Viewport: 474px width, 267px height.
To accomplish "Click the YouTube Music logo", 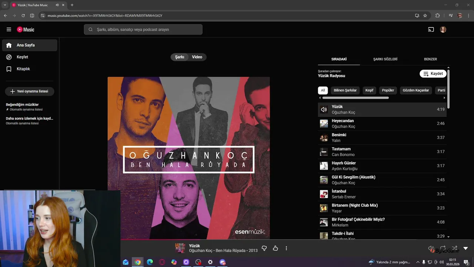I will [x=26, y=30].
